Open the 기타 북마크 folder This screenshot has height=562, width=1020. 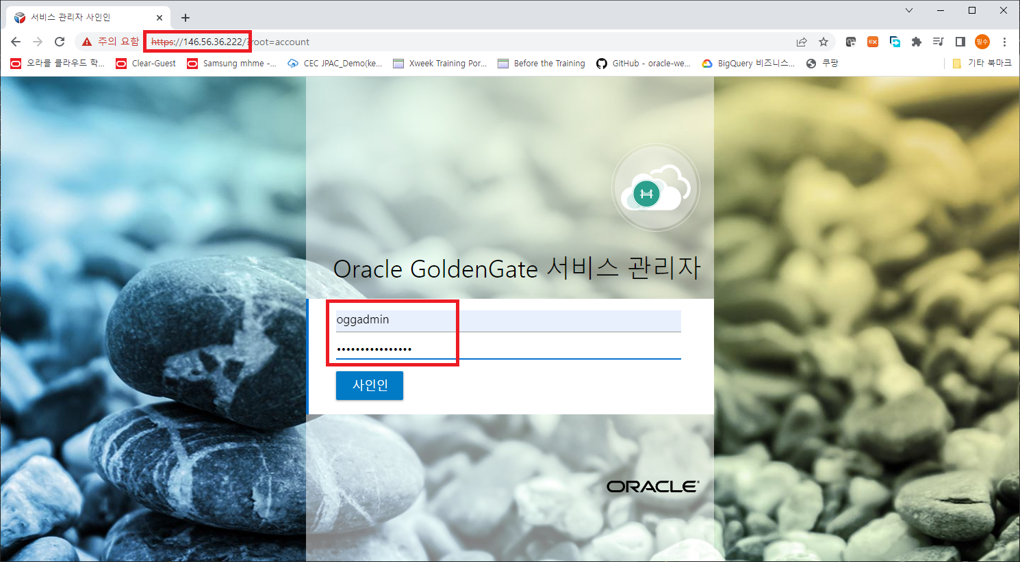tap(982, 63)
